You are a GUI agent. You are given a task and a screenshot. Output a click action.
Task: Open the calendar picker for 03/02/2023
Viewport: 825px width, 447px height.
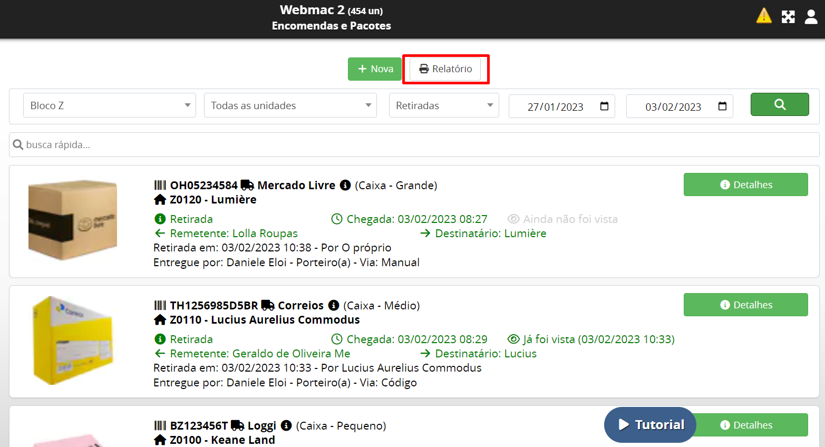722,106
